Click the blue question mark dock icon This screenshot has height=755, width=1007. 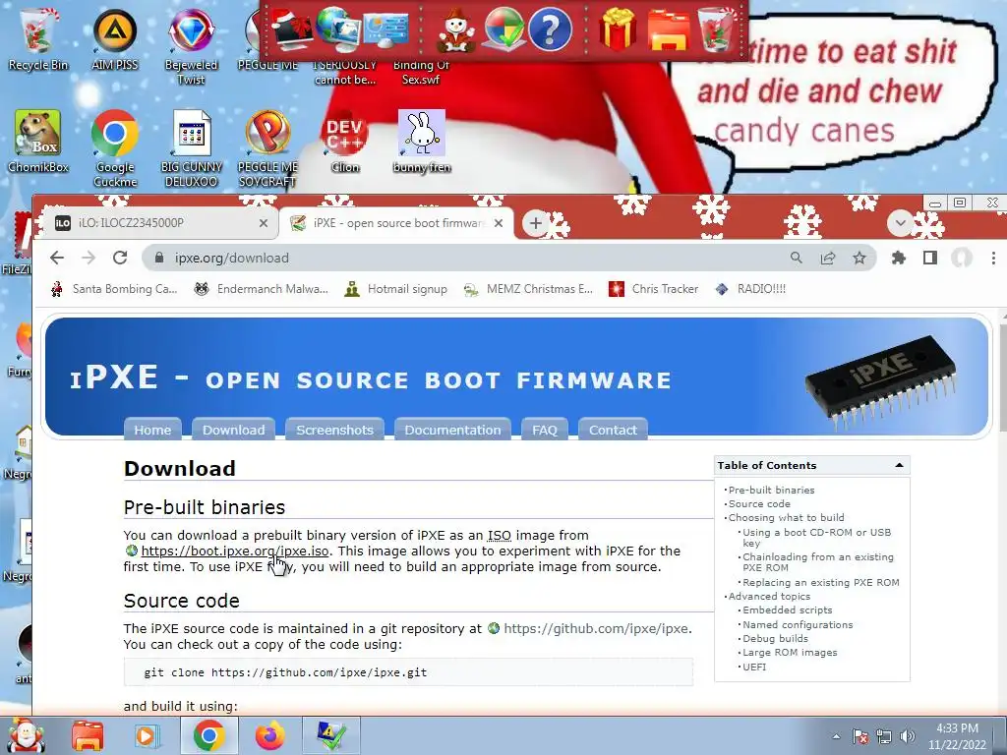(x=550, y=29)
